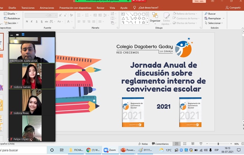Open Comentarios pane
The height and width of the screenshot is (155, 244).
pyautogui.click(x=160, y=144)
